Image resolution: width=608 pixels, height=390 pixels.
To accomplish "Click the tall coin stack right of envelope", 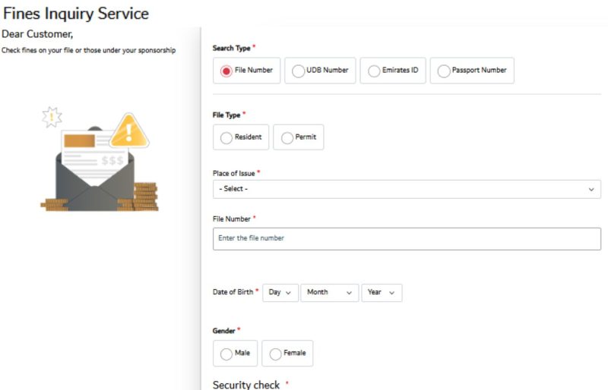I will [x=146, y=195].
